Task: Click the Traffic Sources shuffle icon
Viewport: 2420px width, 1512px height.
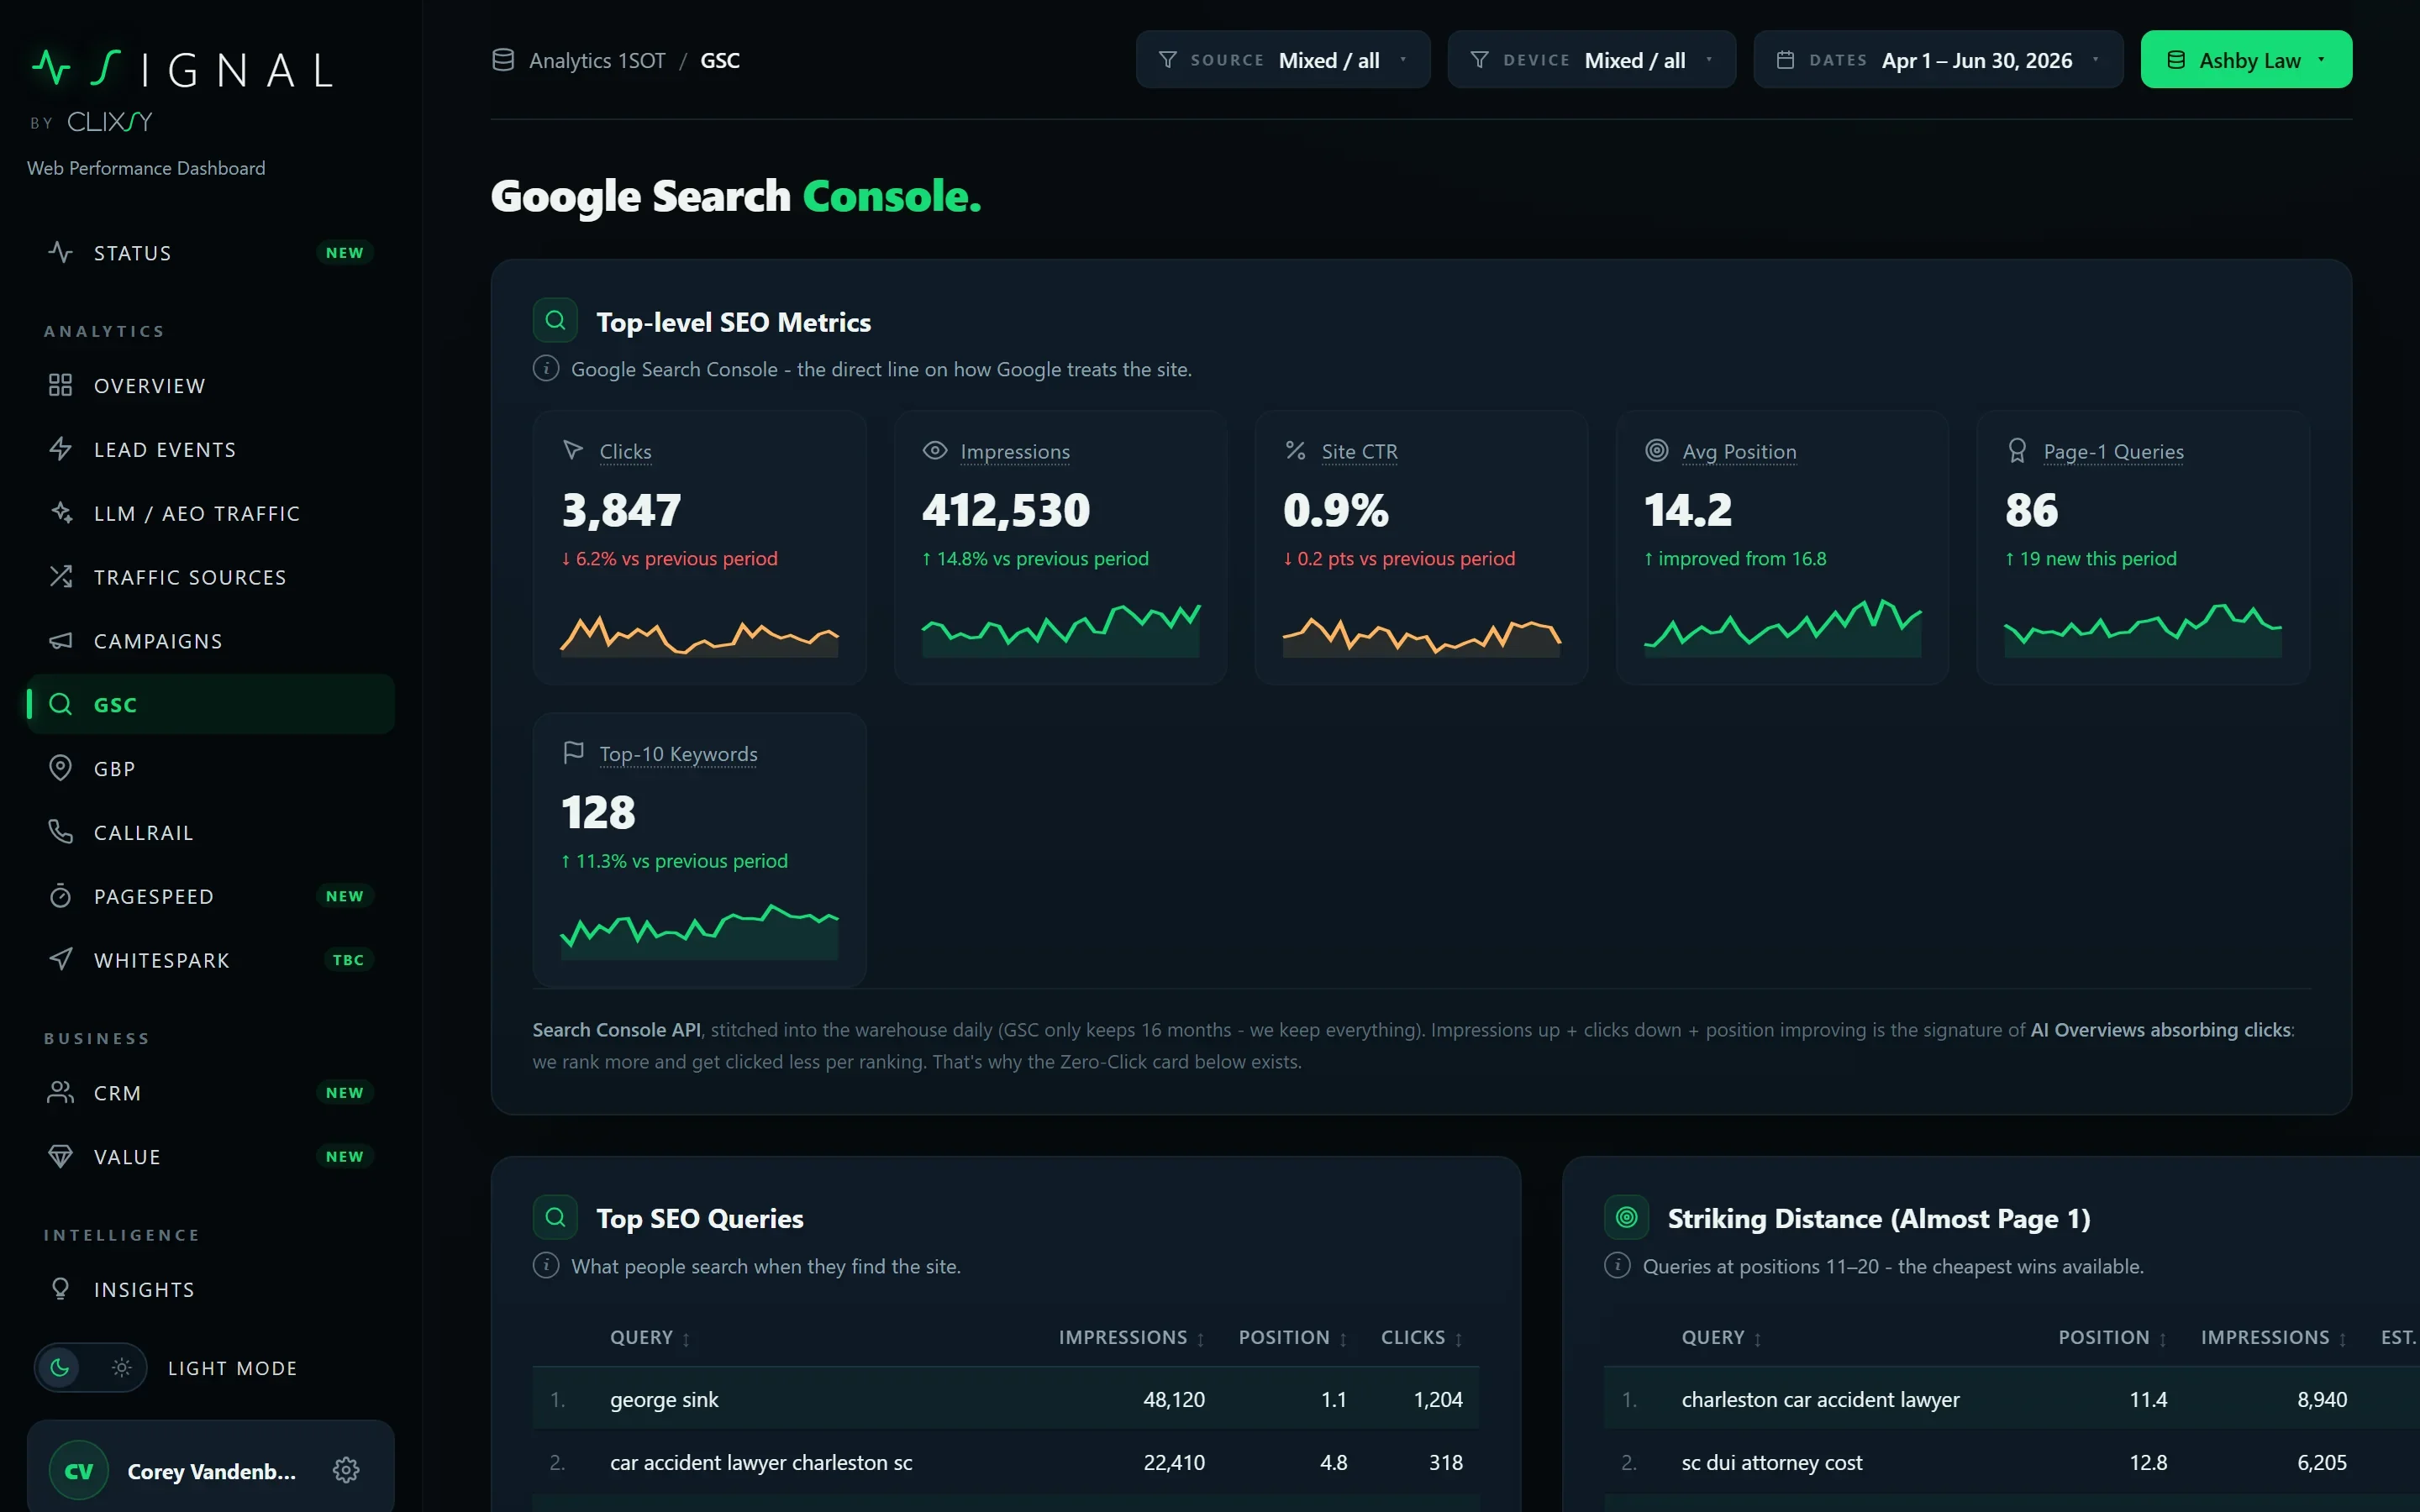Action: coord(60,577)
